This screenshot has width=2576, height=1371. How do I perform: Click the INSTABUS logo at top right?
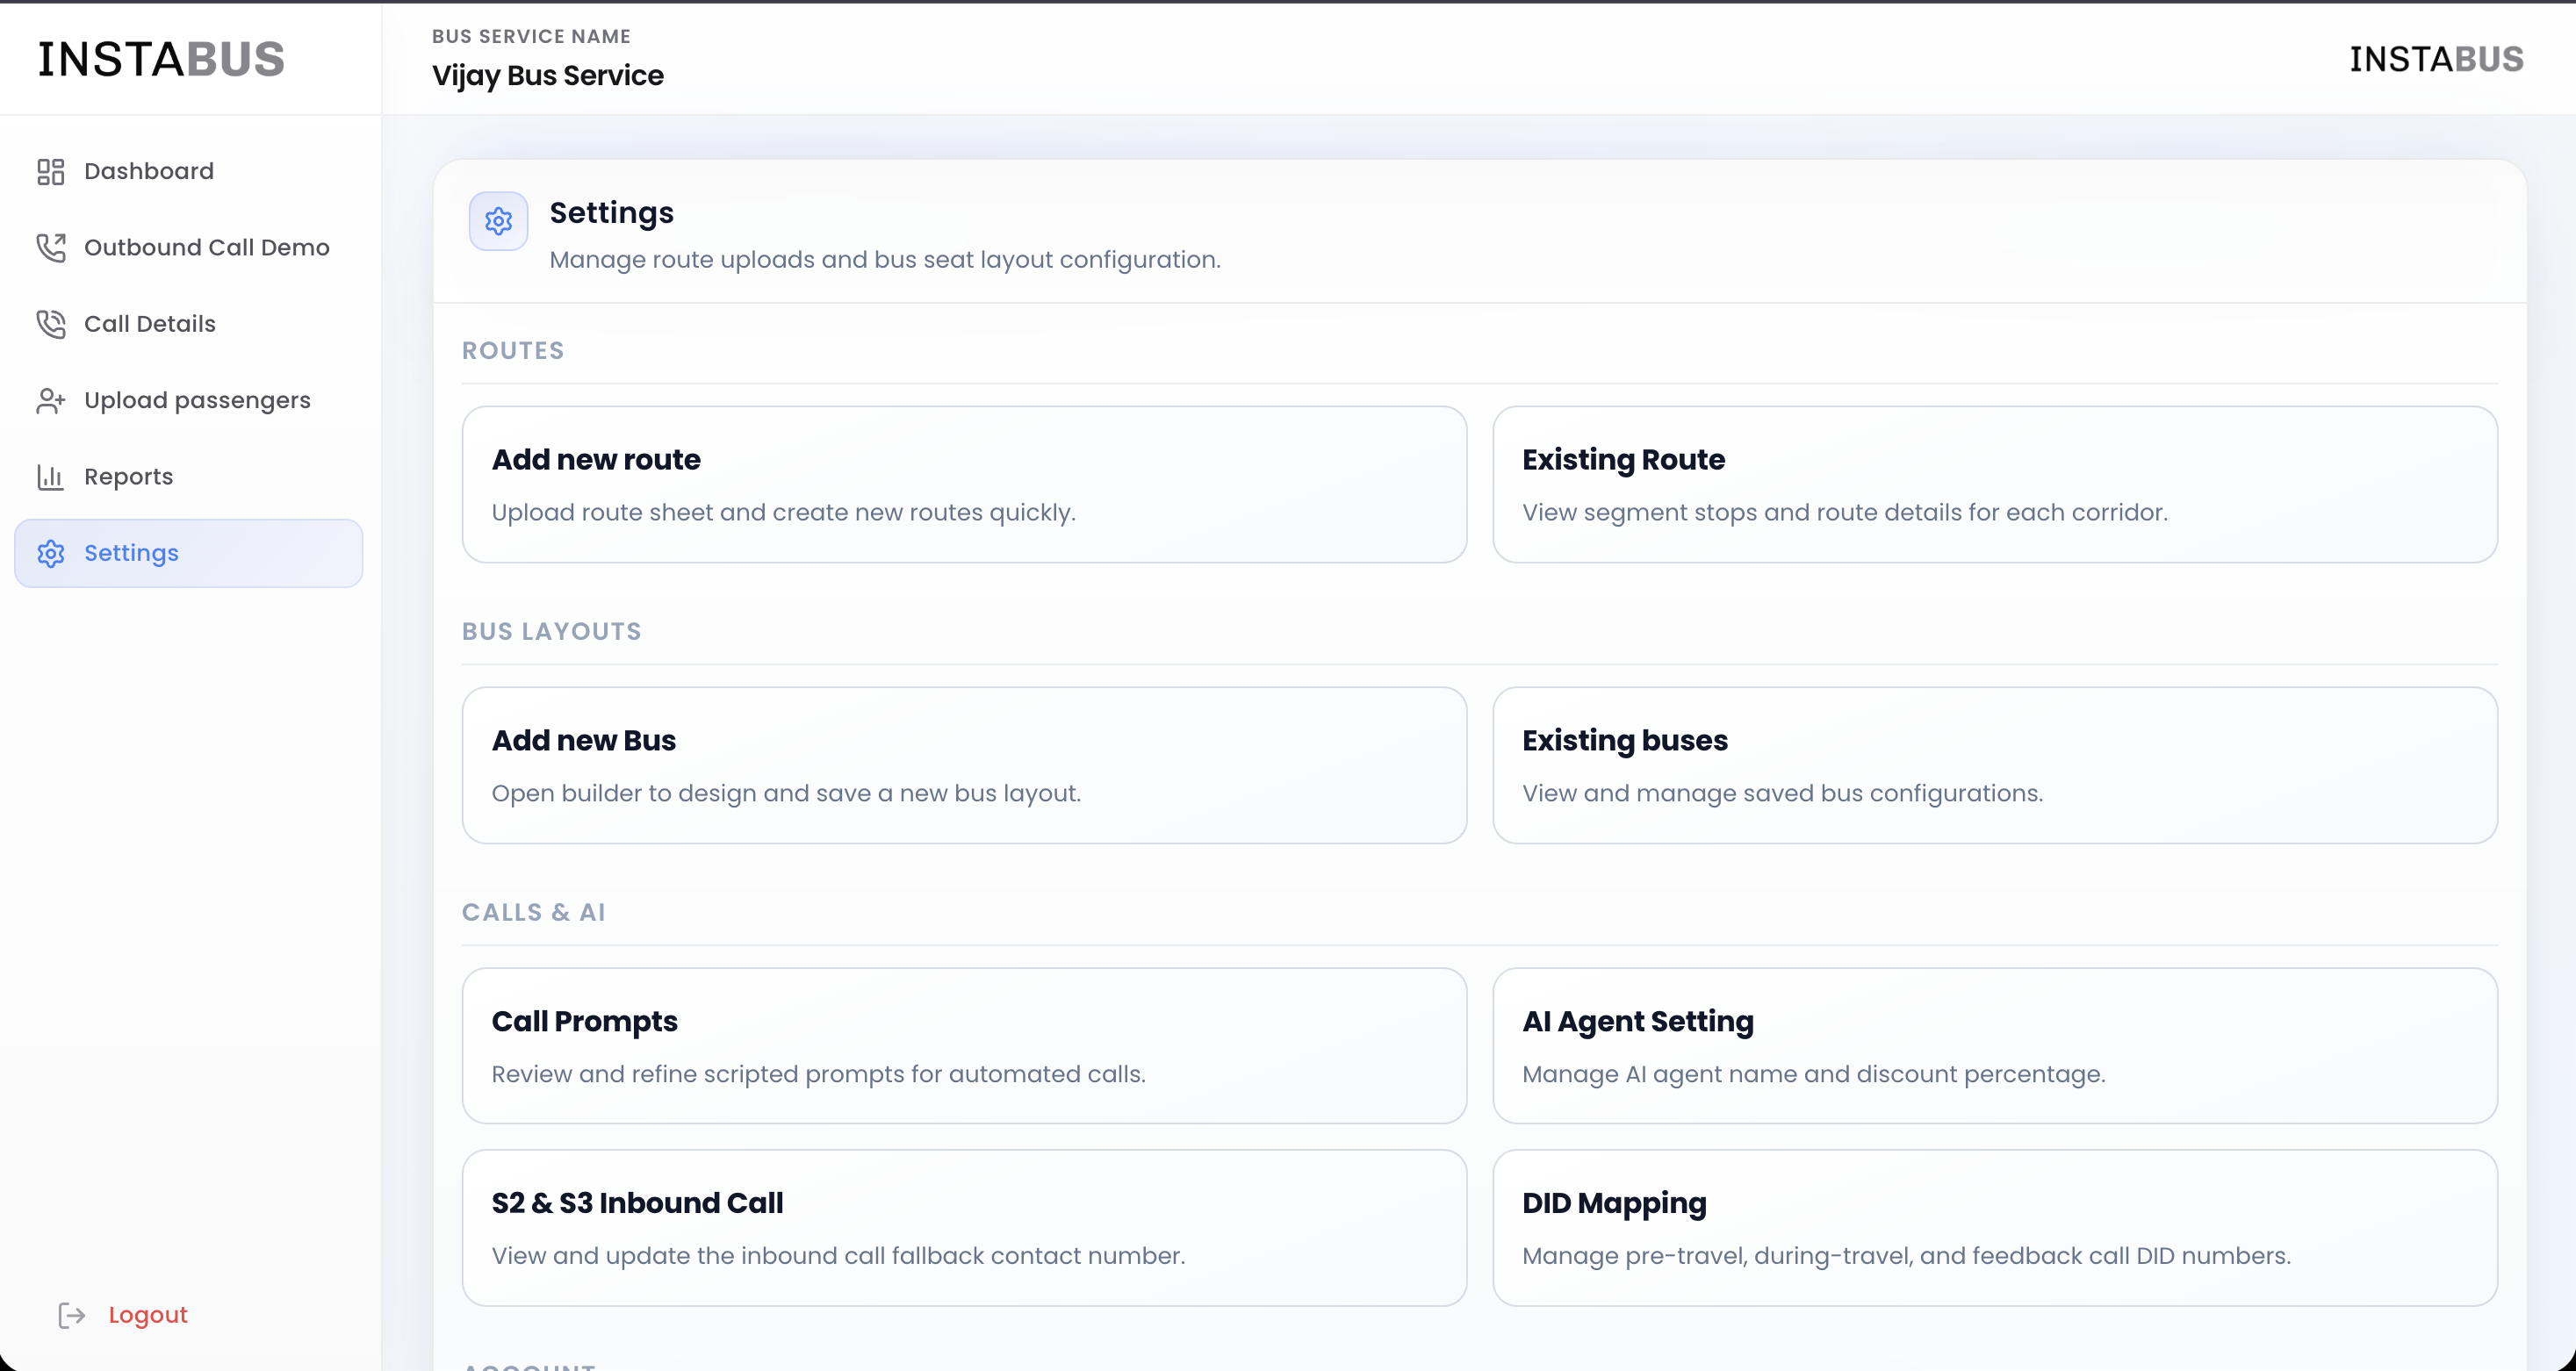pyautogui.click(x=2436, y=59)
